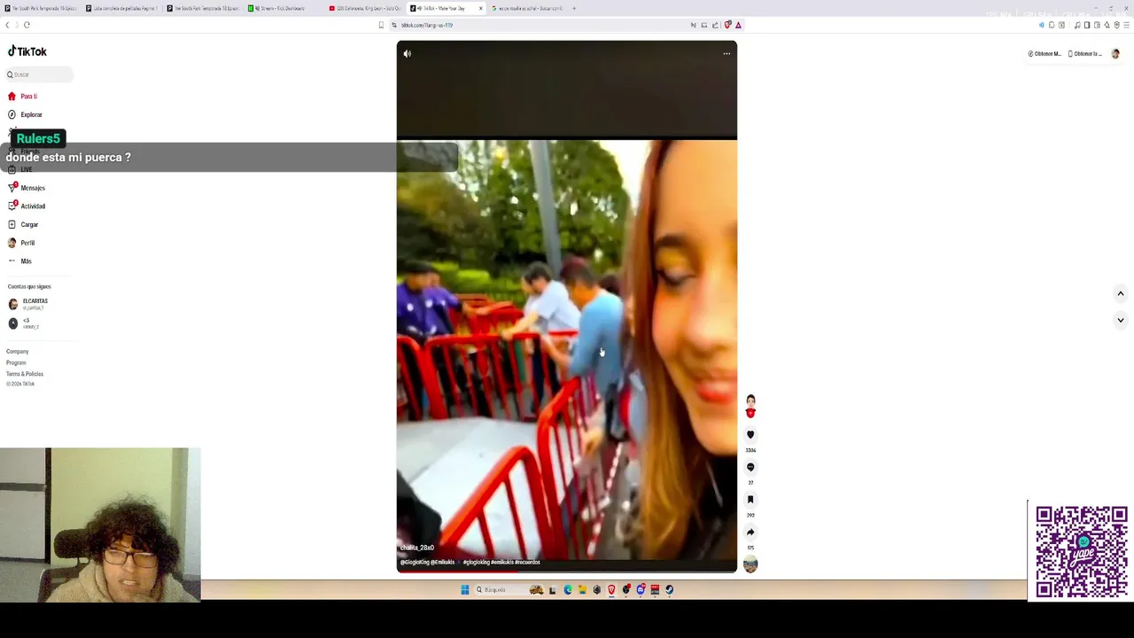The image size is (1134, 638).
Task: Go to the next video with down arrow
Action: [x=1120, y=320]
